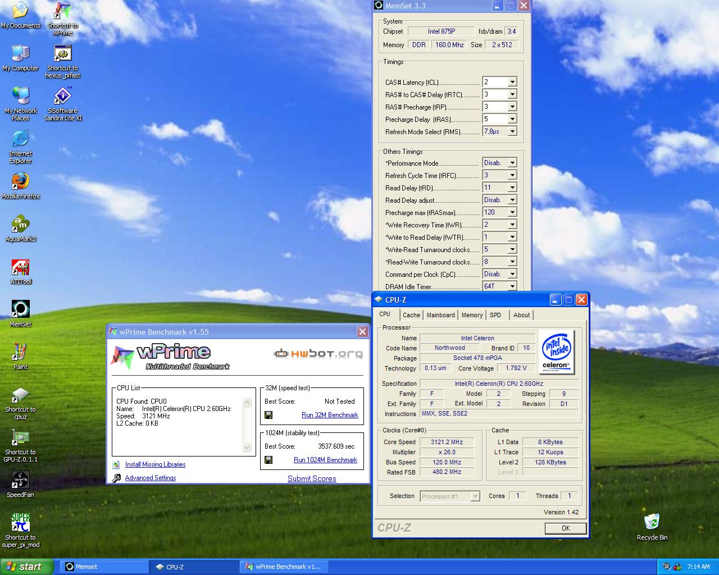Expand Performance Mode dropdown
The height and width of the screenshot is (575, 719).
(x=512, y=163)
